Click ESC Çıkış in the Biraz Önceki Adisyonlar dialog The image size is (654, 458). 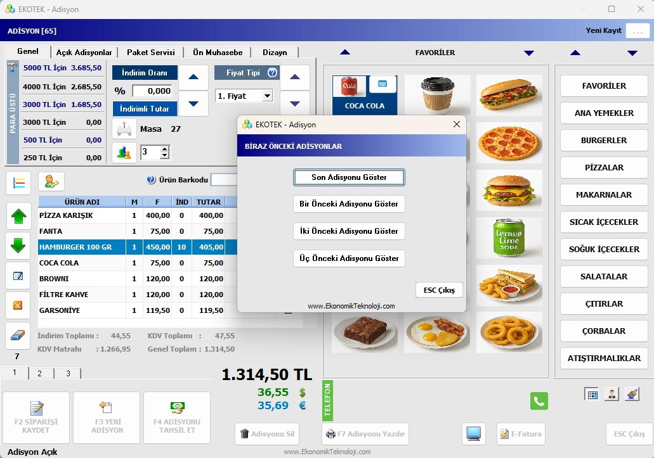[439, 290]
